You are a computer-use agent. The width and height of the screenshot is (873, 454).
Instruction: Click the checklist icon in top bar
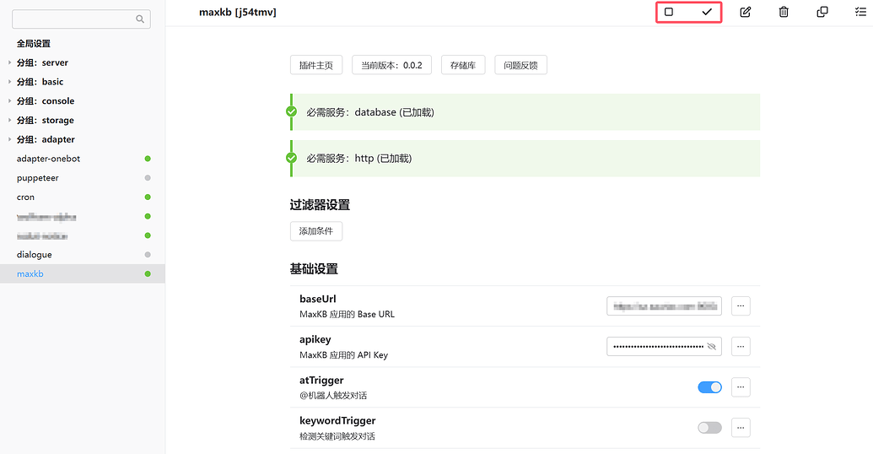[860, 12]
